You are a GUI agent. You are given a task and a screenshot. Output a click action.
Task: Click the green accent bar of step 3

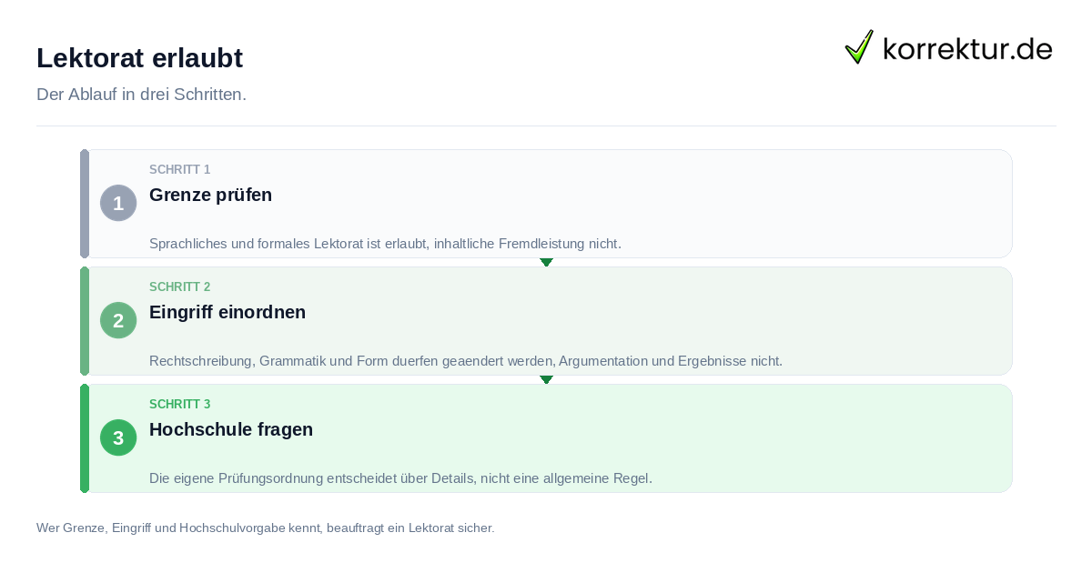pos(85,438)
